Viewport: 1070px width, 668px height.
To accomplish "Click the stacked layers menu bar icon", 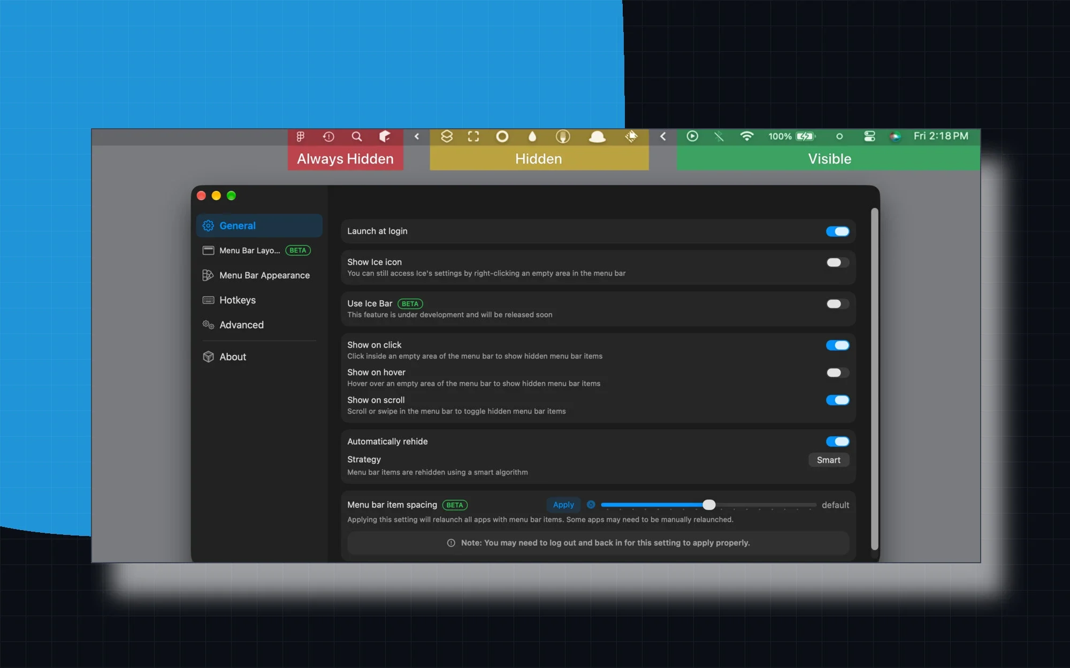I will 447,137.
